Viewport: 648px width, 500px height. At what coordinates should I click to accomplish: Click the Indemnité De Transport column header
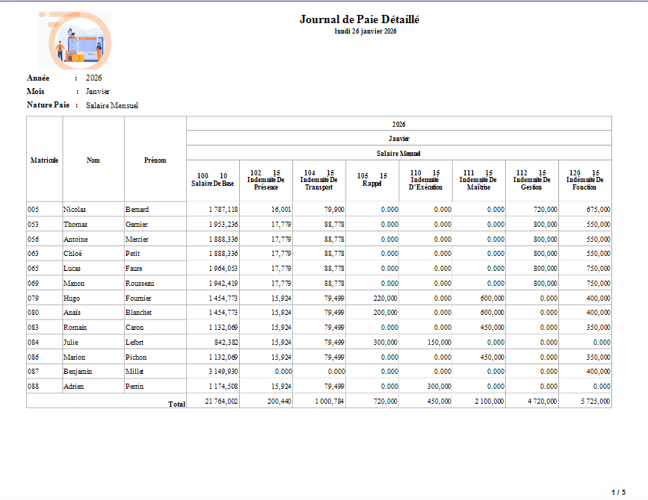pos(318,180)
